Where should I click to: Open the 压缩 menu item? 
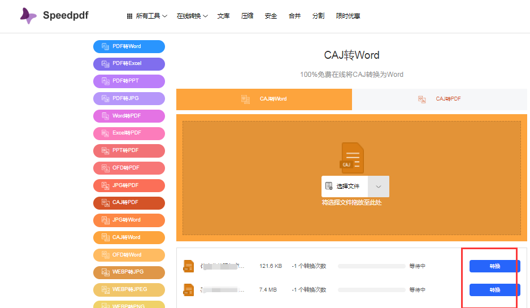(x=247, y=16)
